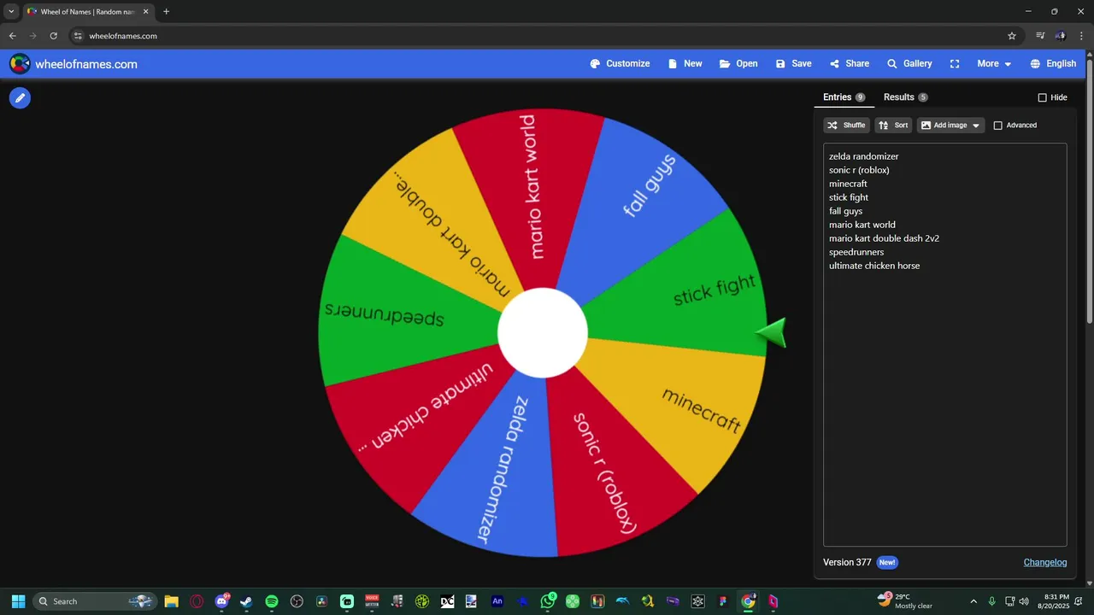This screenshot has height=615, width=1094.
Task: Click 'zelda randomizer' in the entries list
Action: coord(863,156)
